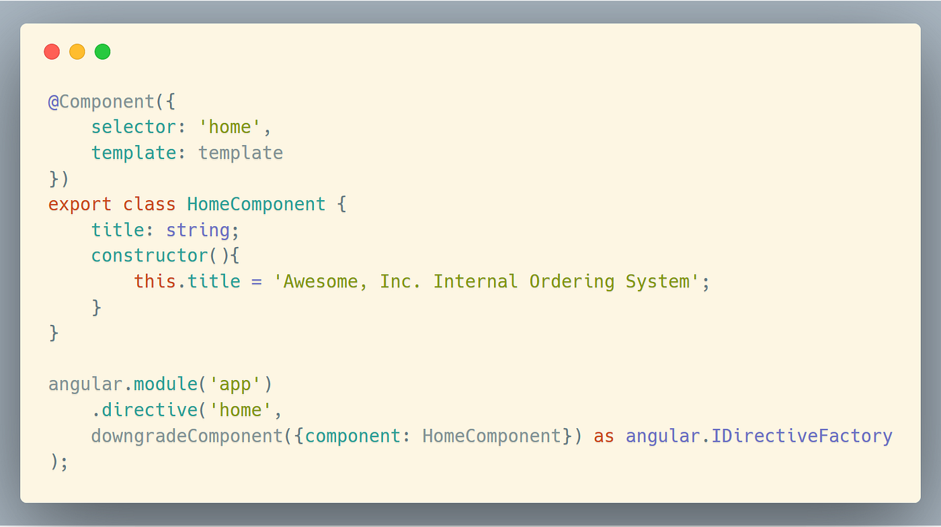Click the yellow traffic-light circle
This screenshot has height=527, width=941.
coord(77,51)
